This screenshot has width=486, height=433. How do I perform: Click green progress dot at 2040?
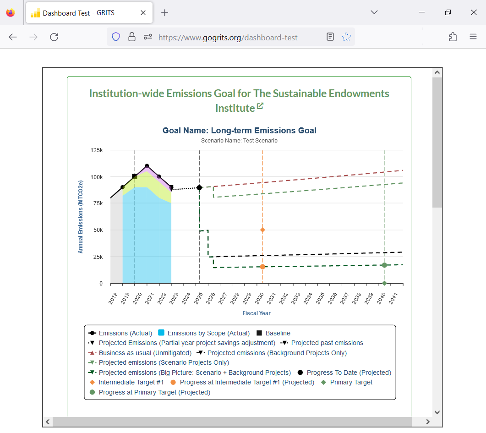click(384, 265)
